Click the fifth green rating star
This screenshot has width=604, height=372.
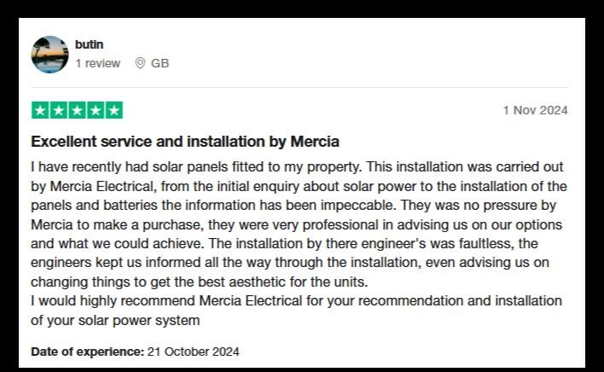[114, 111]
